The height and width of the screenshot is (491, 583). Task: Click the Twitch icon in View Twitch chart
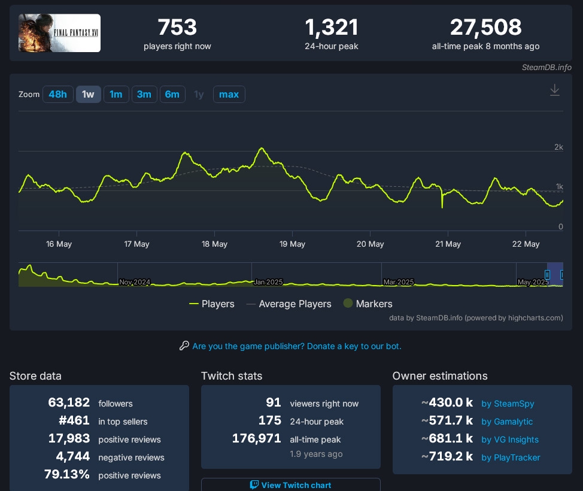254,484
